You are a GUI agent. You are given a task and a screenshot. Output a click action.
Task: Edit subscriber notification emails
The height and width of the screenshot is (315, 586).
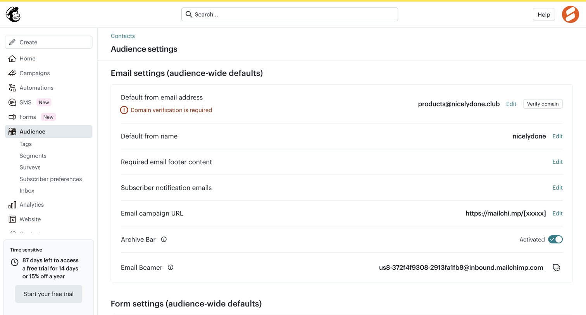tap(557, 188)
